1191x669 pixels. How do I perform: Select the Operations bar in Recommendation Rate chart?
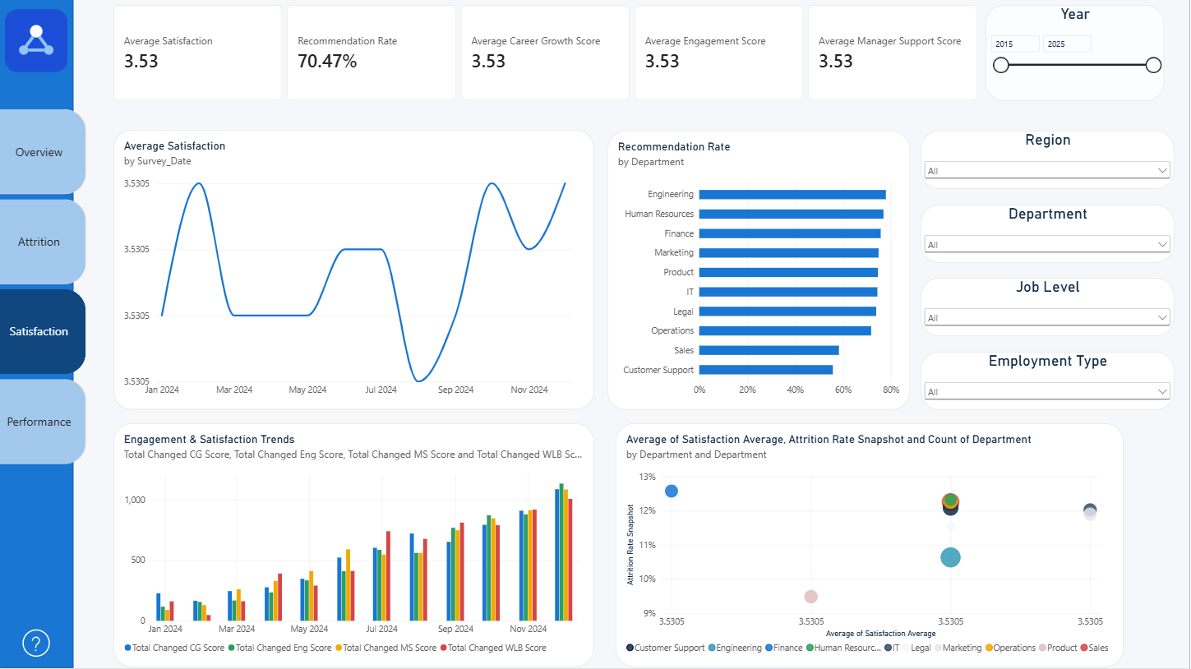785,330
